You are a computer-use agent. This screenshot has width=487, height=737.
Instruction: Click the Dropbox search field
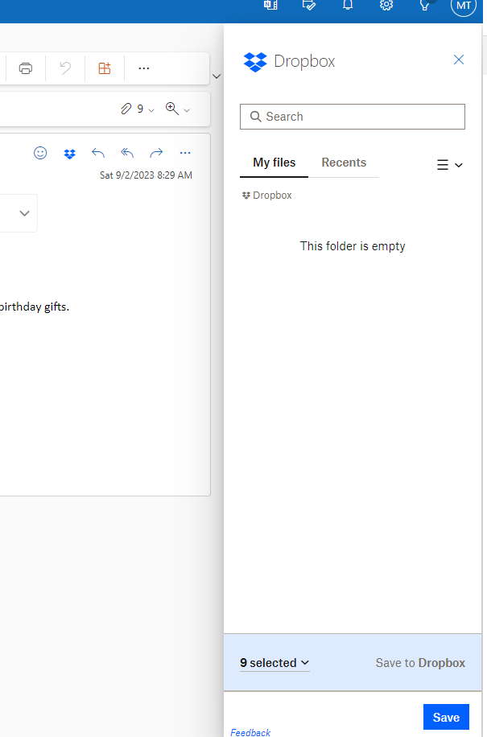[x=353, y=117]
